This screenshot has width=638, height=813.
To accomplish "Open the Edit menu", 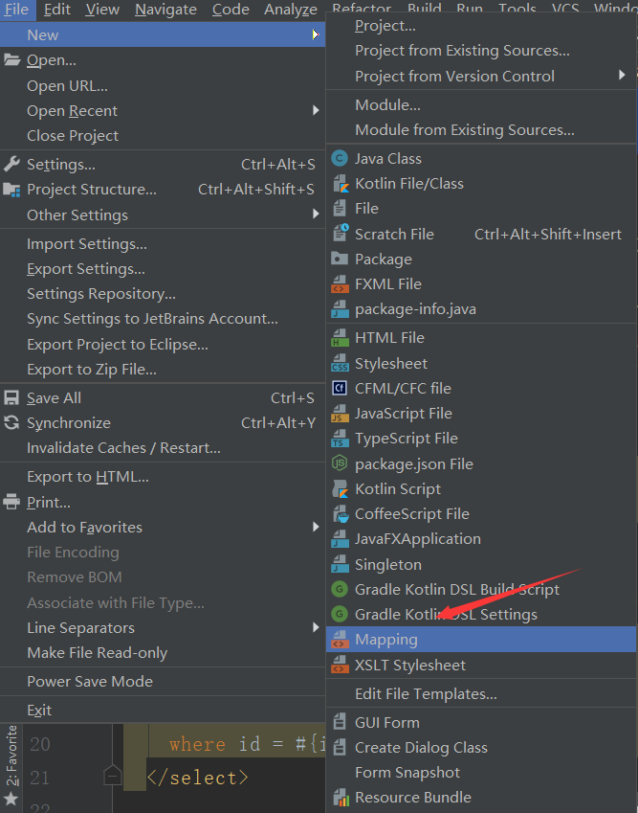I will [x=59, y=10].
